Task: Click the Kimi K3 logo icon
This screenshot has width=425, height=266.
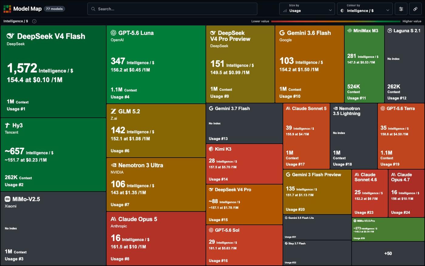Action: pos(211,149)
